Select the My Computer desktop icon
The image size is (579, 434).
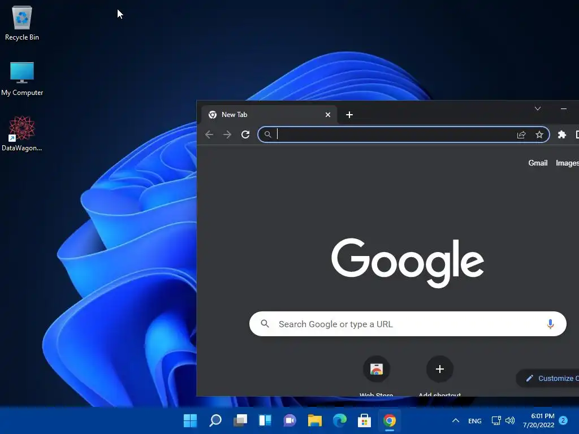[x=22, y=79]
